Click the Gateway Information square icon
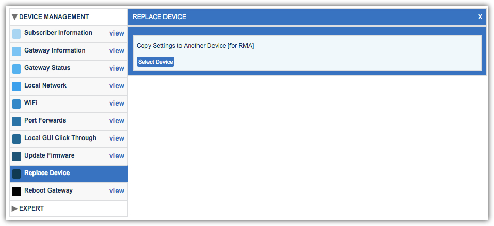Image resolution: width=494 pixels, height=226 pixels. coord(17,51)
